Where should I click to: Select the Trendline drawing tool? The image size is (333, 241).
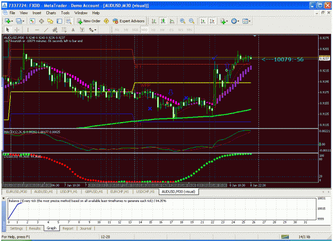46,30
